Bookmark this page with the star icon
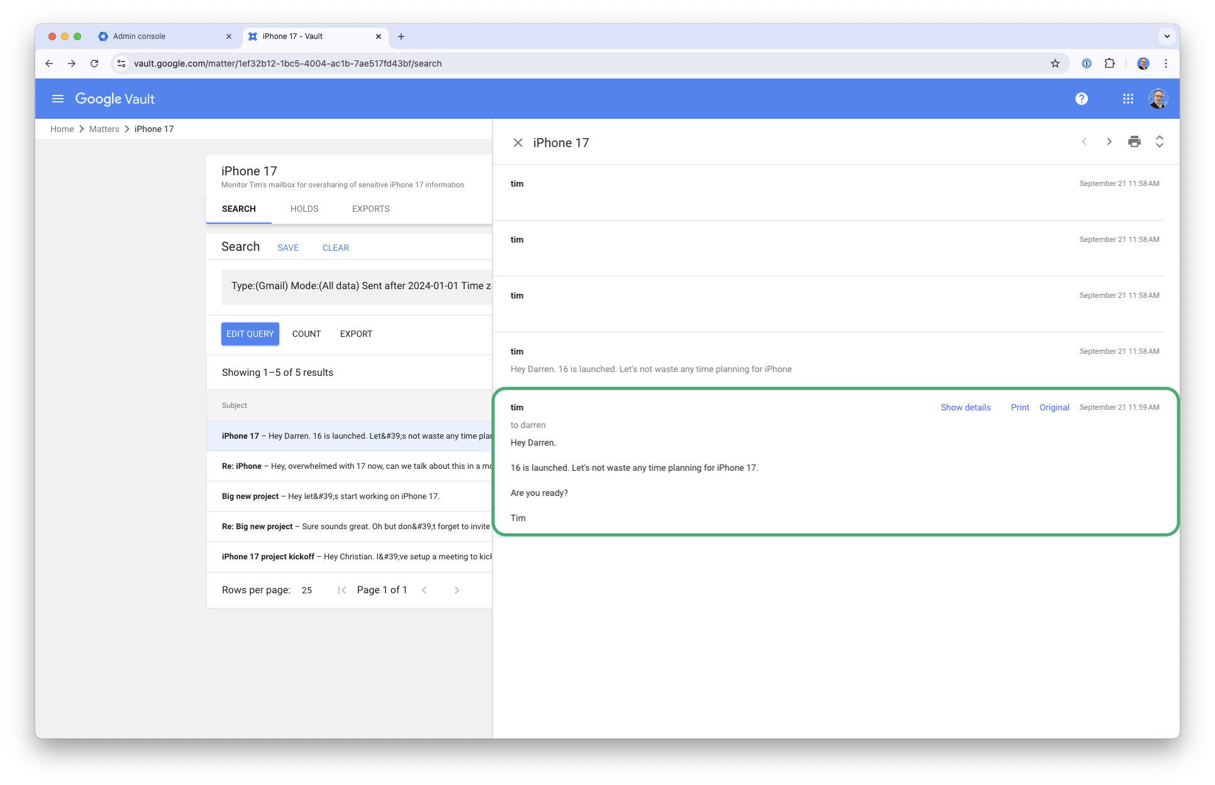Image resolution: width=1215 pixels, height=785 pixels. pyautogui.click(x=1055, y=63)
